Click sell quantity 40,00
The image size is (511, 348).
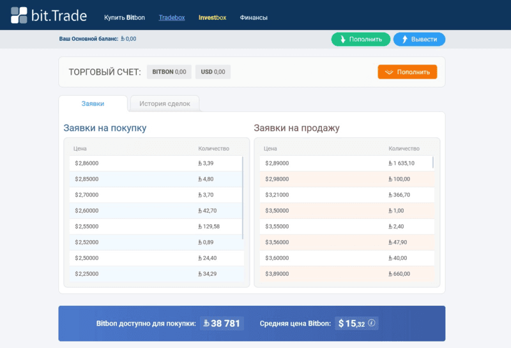(397, 258)
